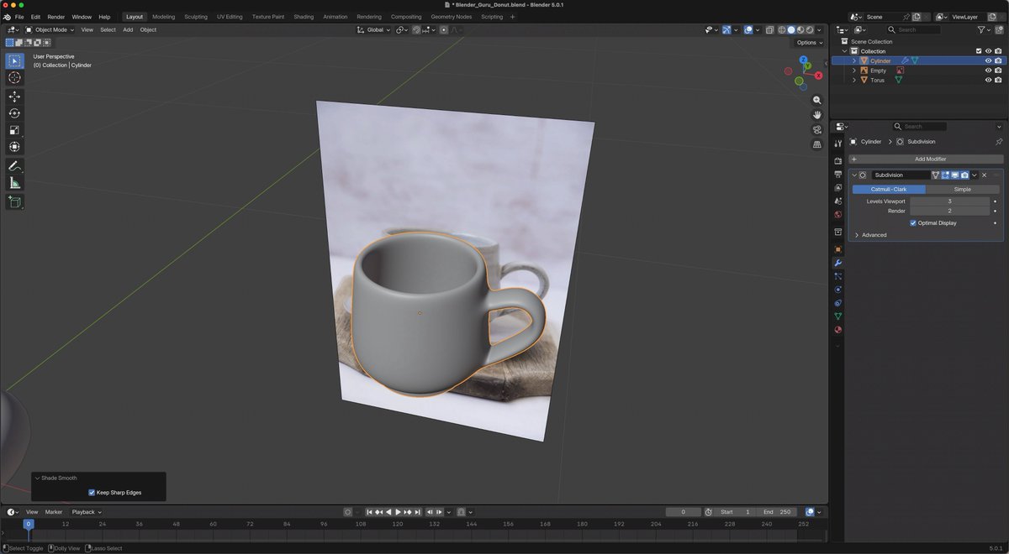Select the Move tool
The width and height of the screenshot is (1009, 554).
(14, 97)
